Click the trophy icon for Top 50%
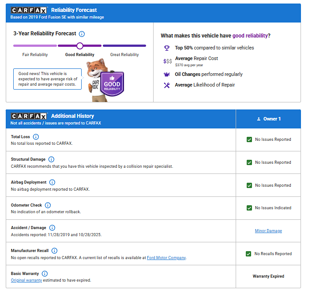The height and width of the screenshot is (290, 312). pos(167,48)
